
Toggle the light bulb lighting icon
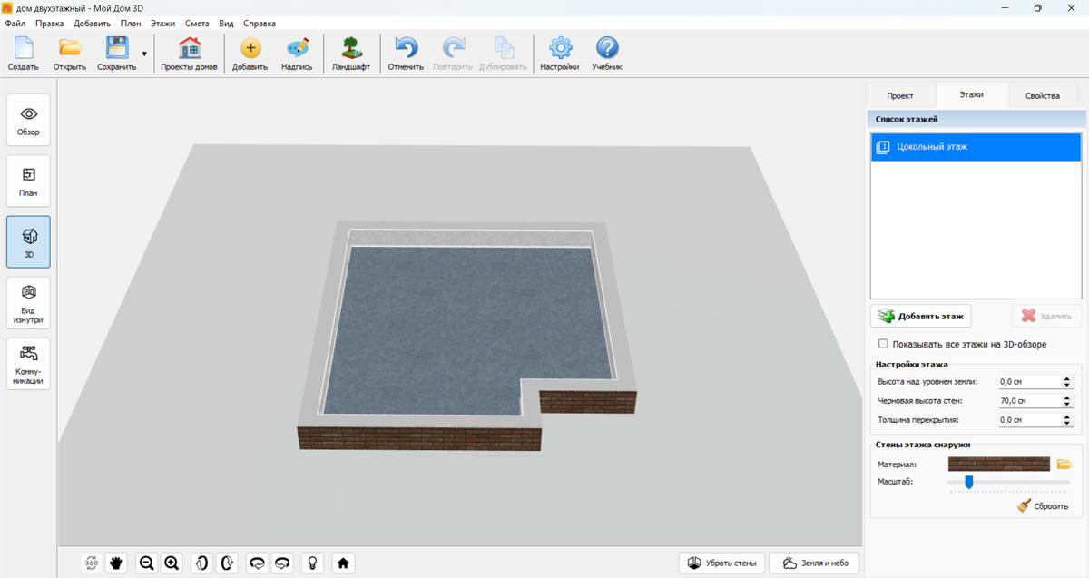[313, 563]
